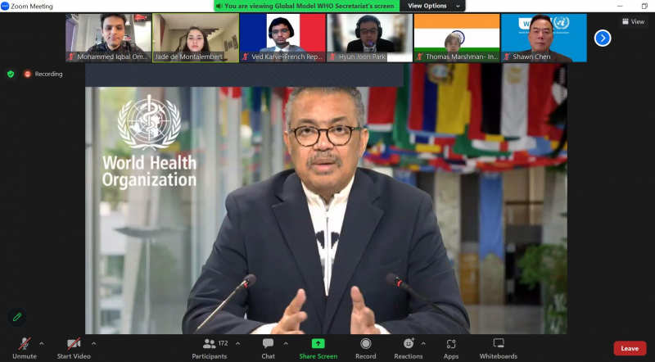Viewport: 655px width, 362px height.
Task: Expand video options arrow beside Start Video
Action: pyautogui.click(x=93, y=343)
